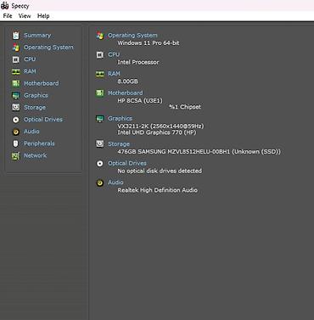Viewport: 314px width, 320px height.
Task: Click the Storage drive icon in sidebar
Action: [x=16, y=108]
